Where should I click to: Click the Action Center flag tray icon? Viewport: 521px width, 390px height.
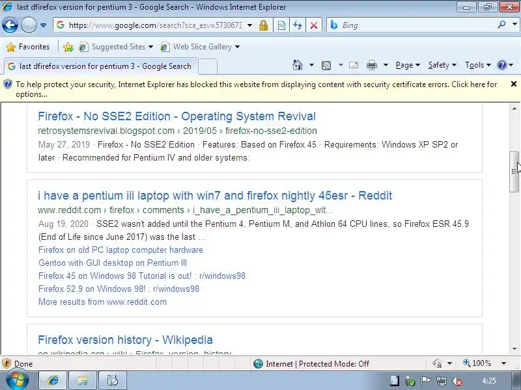coord(425,382)
